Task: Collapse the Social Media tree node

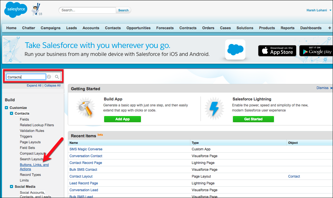Action: (x=11, y=187)
